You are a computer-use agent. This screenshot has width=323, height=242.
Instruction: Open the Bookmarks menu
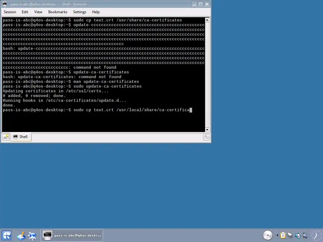click(58, 12)
